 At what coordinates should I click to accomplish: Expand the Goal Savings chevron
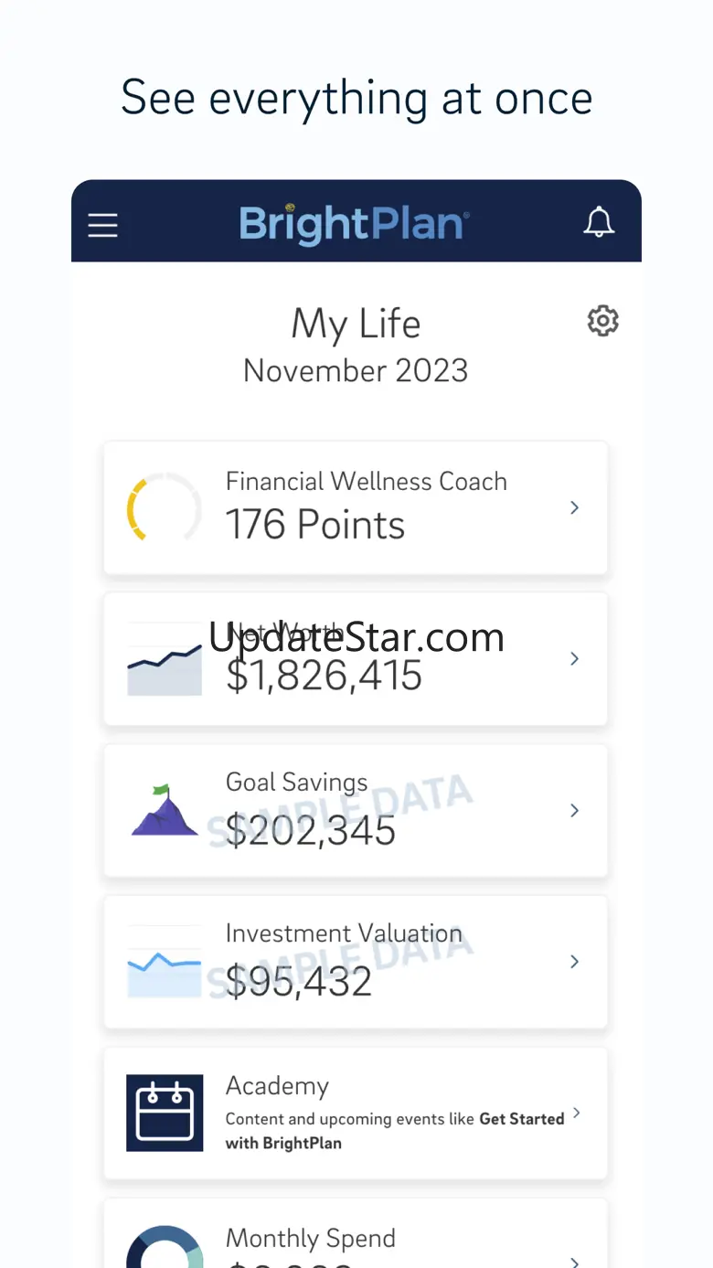click(x=575, y=810)
